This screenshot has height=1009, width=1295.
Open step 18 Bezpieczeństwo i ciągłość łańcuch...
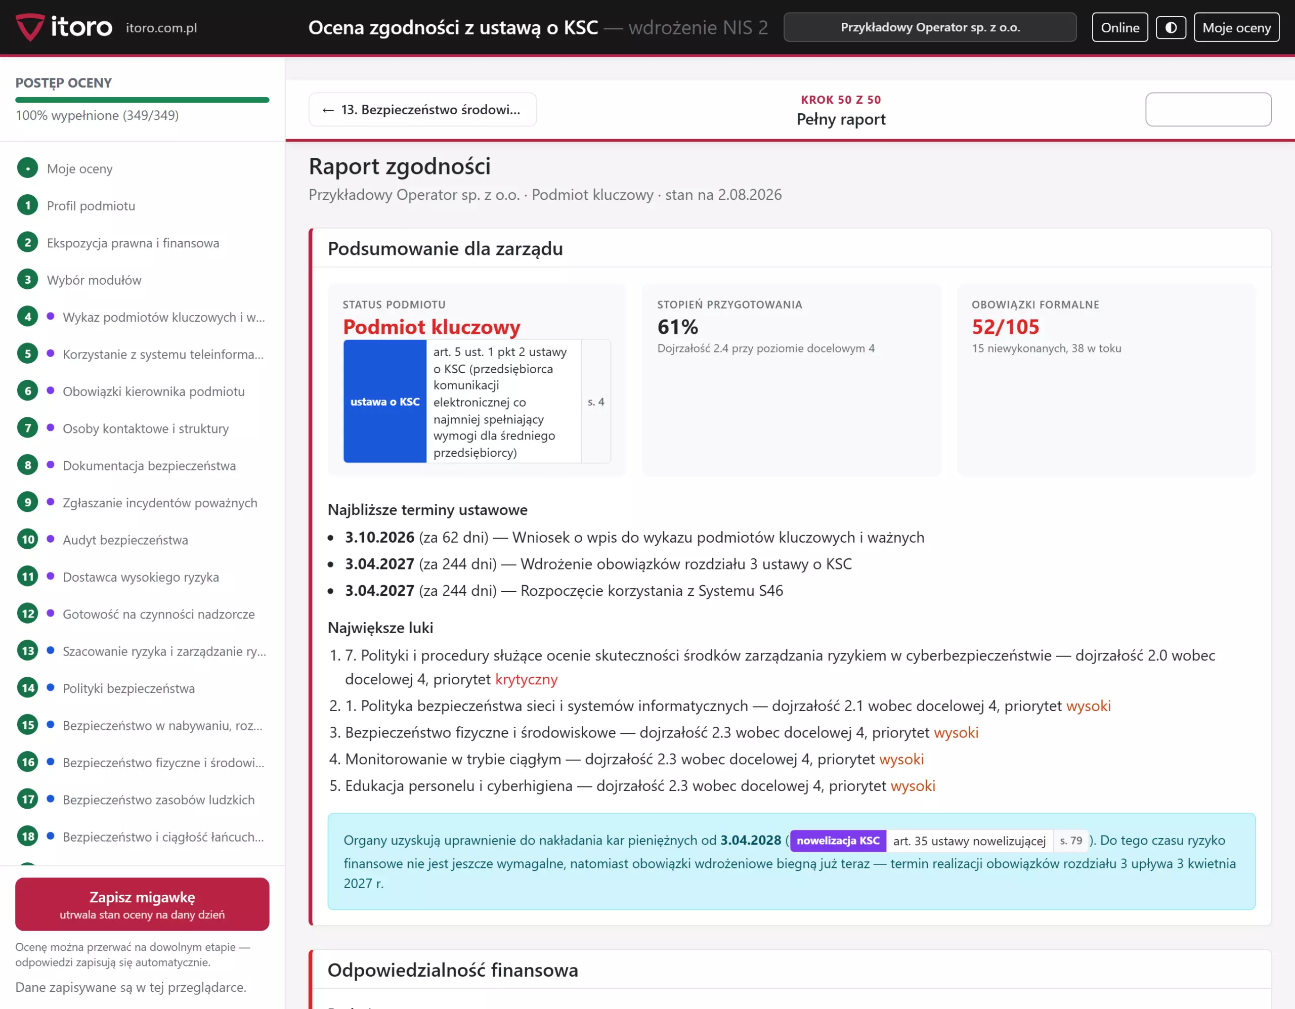coord(142,837)
